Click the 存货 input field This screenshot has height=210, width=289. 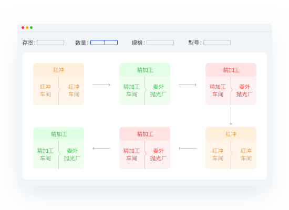click(x=50, y=43)
